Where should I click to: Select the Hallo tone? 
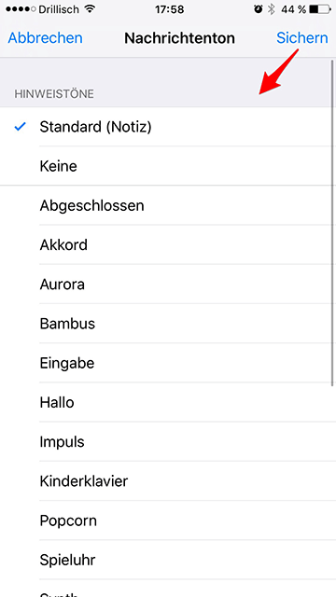[x=168, y=402]
